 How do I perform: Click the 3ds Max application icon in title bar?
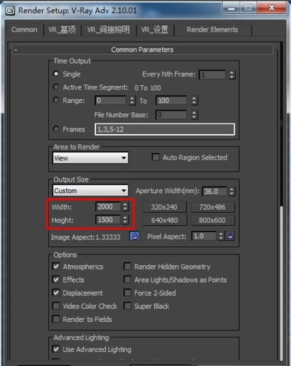point(10,11)
